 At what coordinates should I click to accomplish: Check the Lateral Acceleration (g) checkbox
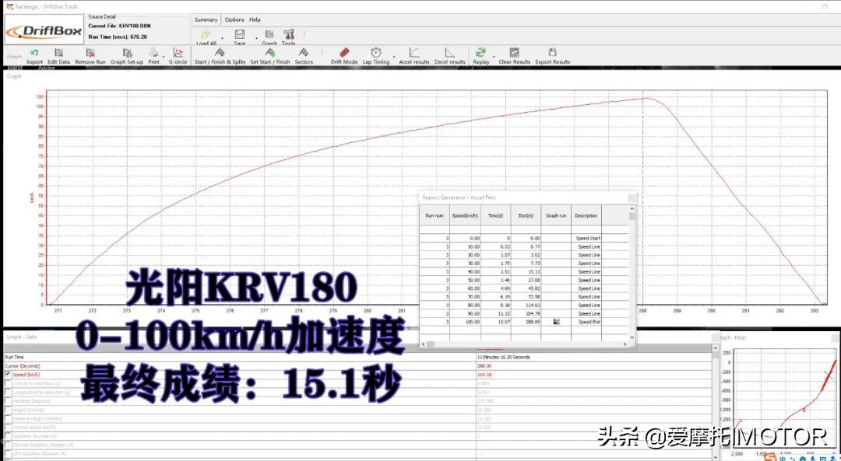[8, 383]
